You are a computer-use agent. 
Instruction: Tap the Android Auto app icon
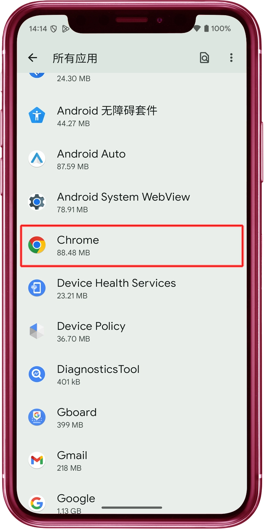tap(37, 159)
